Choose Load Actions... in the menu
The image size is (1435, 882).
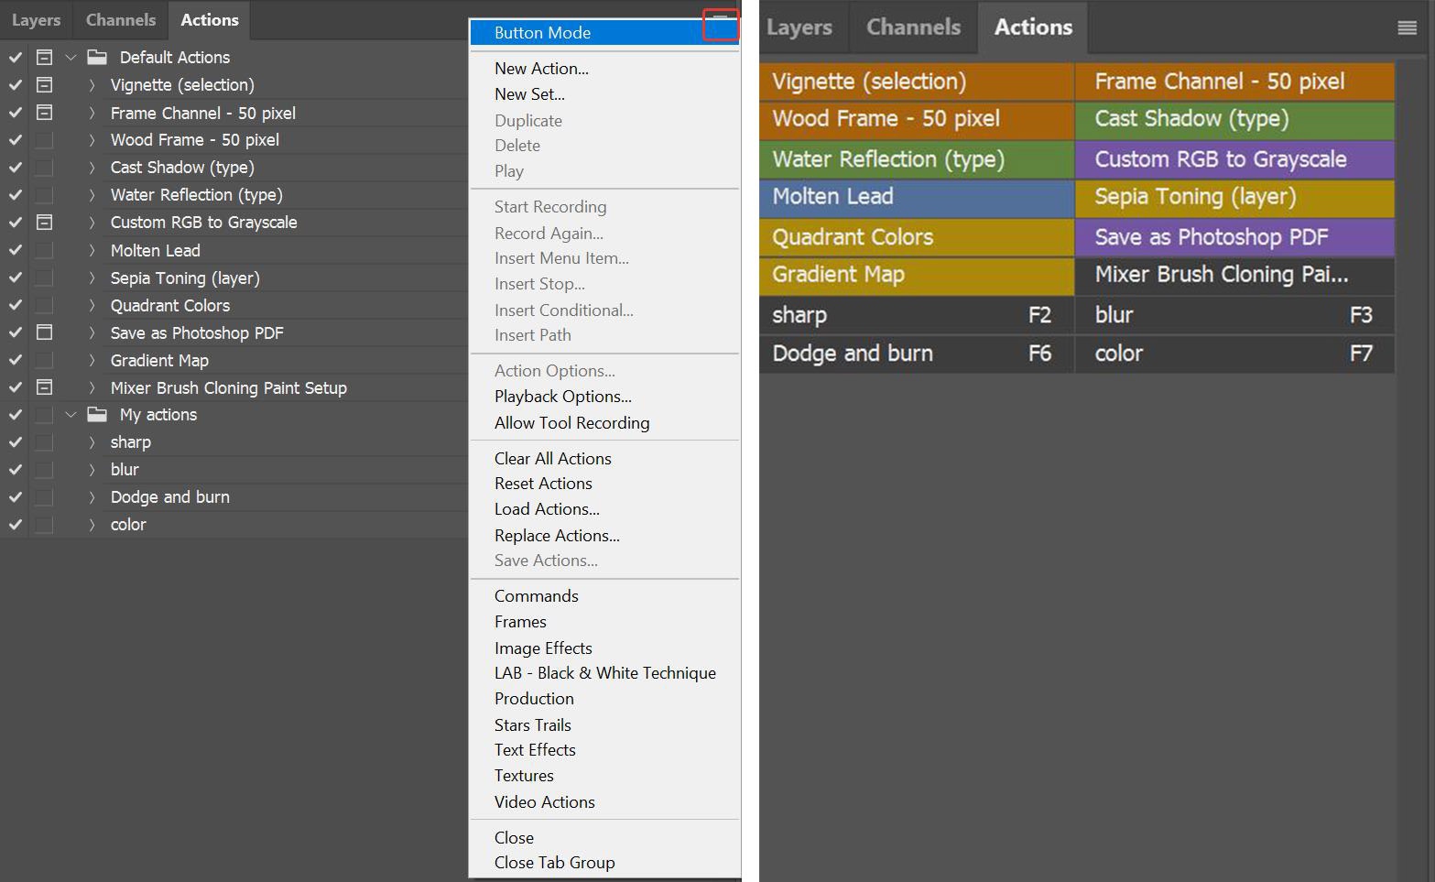(547, 509)
